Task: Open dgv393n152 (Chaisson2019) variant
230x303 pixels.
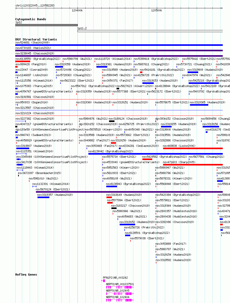Action: pyautogui.click(x=174, y=118)
